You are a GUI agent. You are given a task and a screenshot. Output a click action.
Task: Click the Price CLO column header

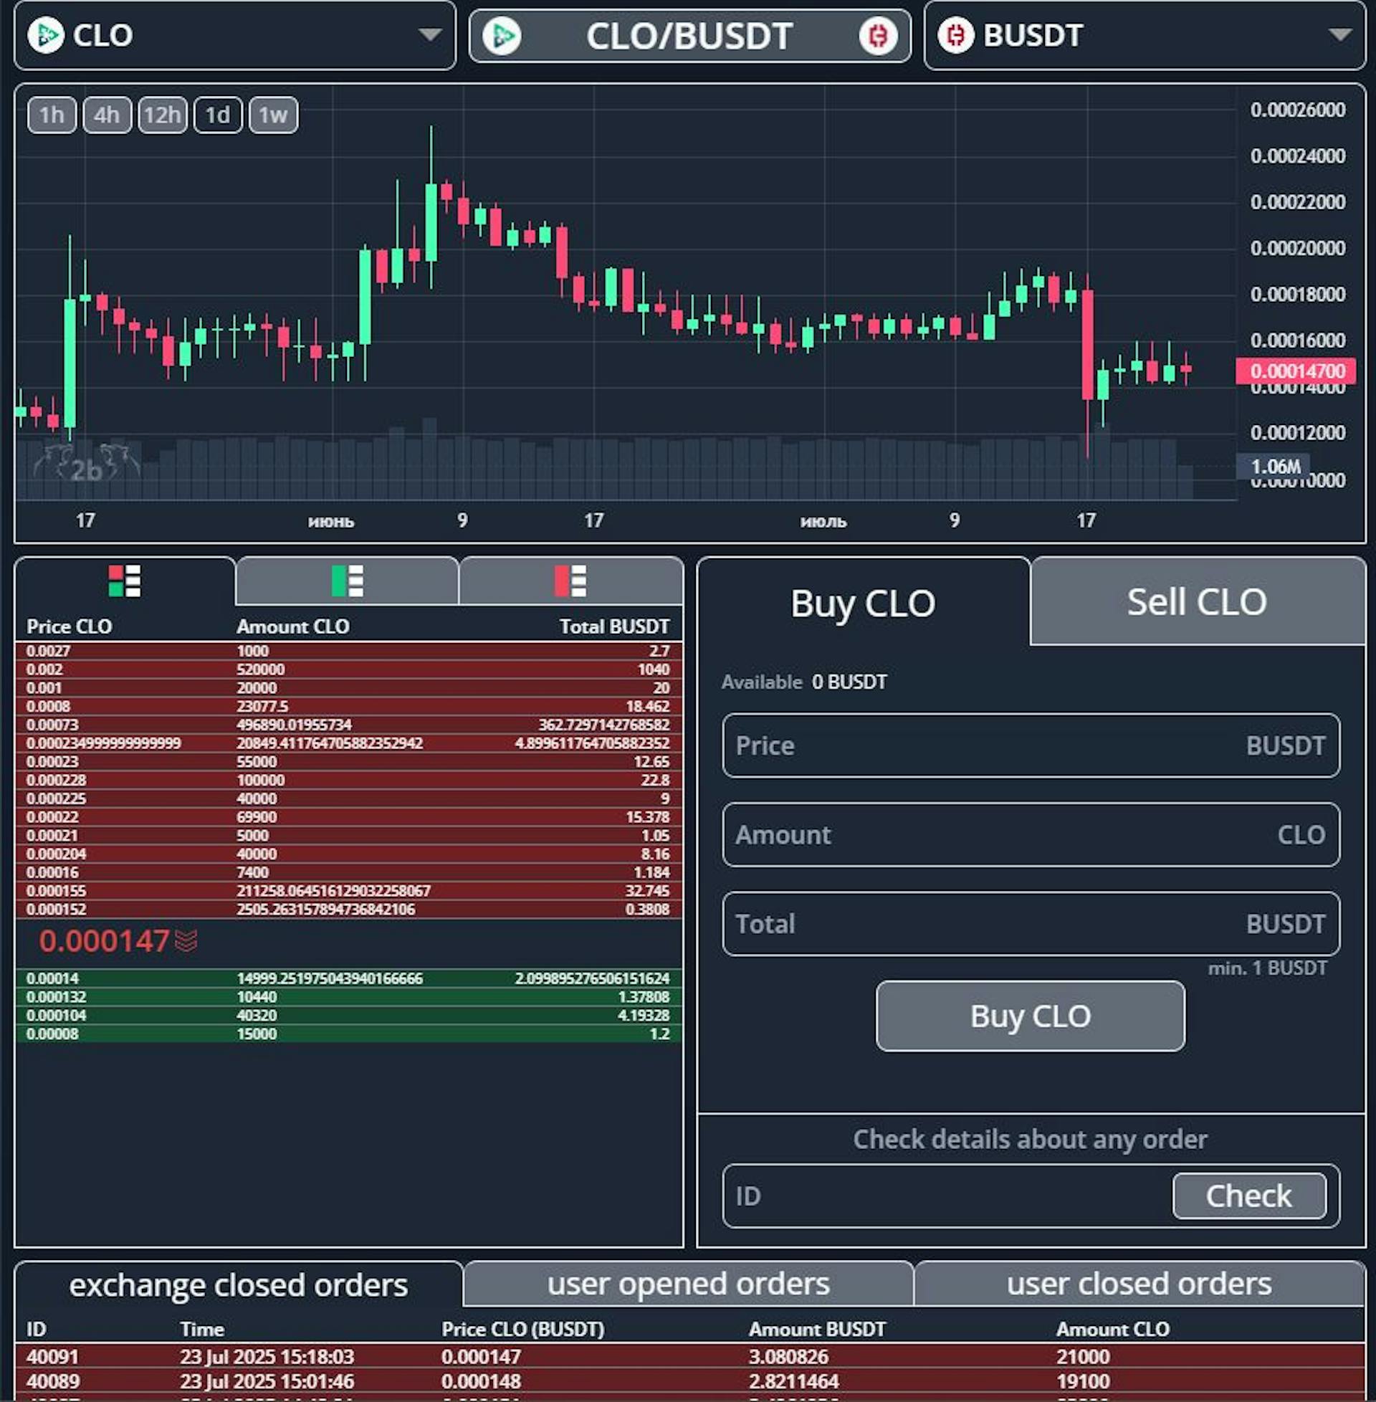click(70, 626)
